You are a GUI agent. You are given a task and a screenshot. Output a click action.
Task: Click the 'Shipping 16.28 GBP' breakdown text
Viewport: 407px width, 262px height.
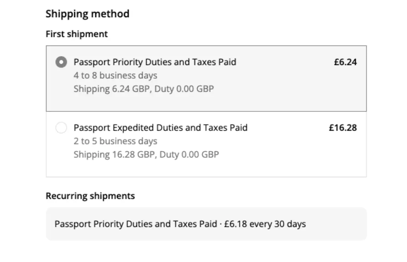click(114, 155)
